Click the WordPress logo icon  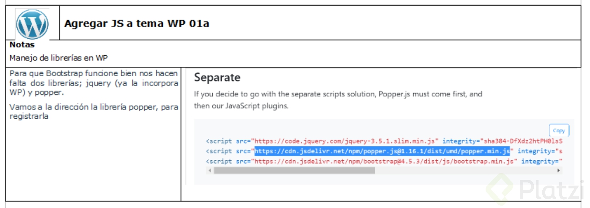pyautogui.click(x=32, y=24)
